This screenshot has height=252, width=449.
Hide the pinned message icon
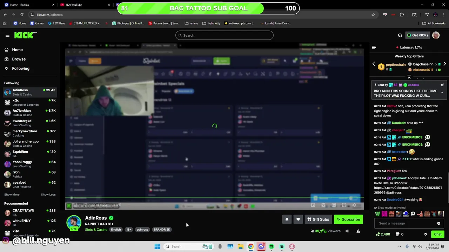coord(442,85)
